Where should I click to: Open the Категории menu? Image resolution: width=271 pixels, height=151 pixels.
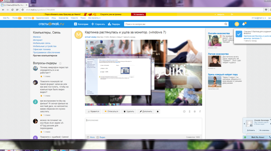click(x=81, y=24)
